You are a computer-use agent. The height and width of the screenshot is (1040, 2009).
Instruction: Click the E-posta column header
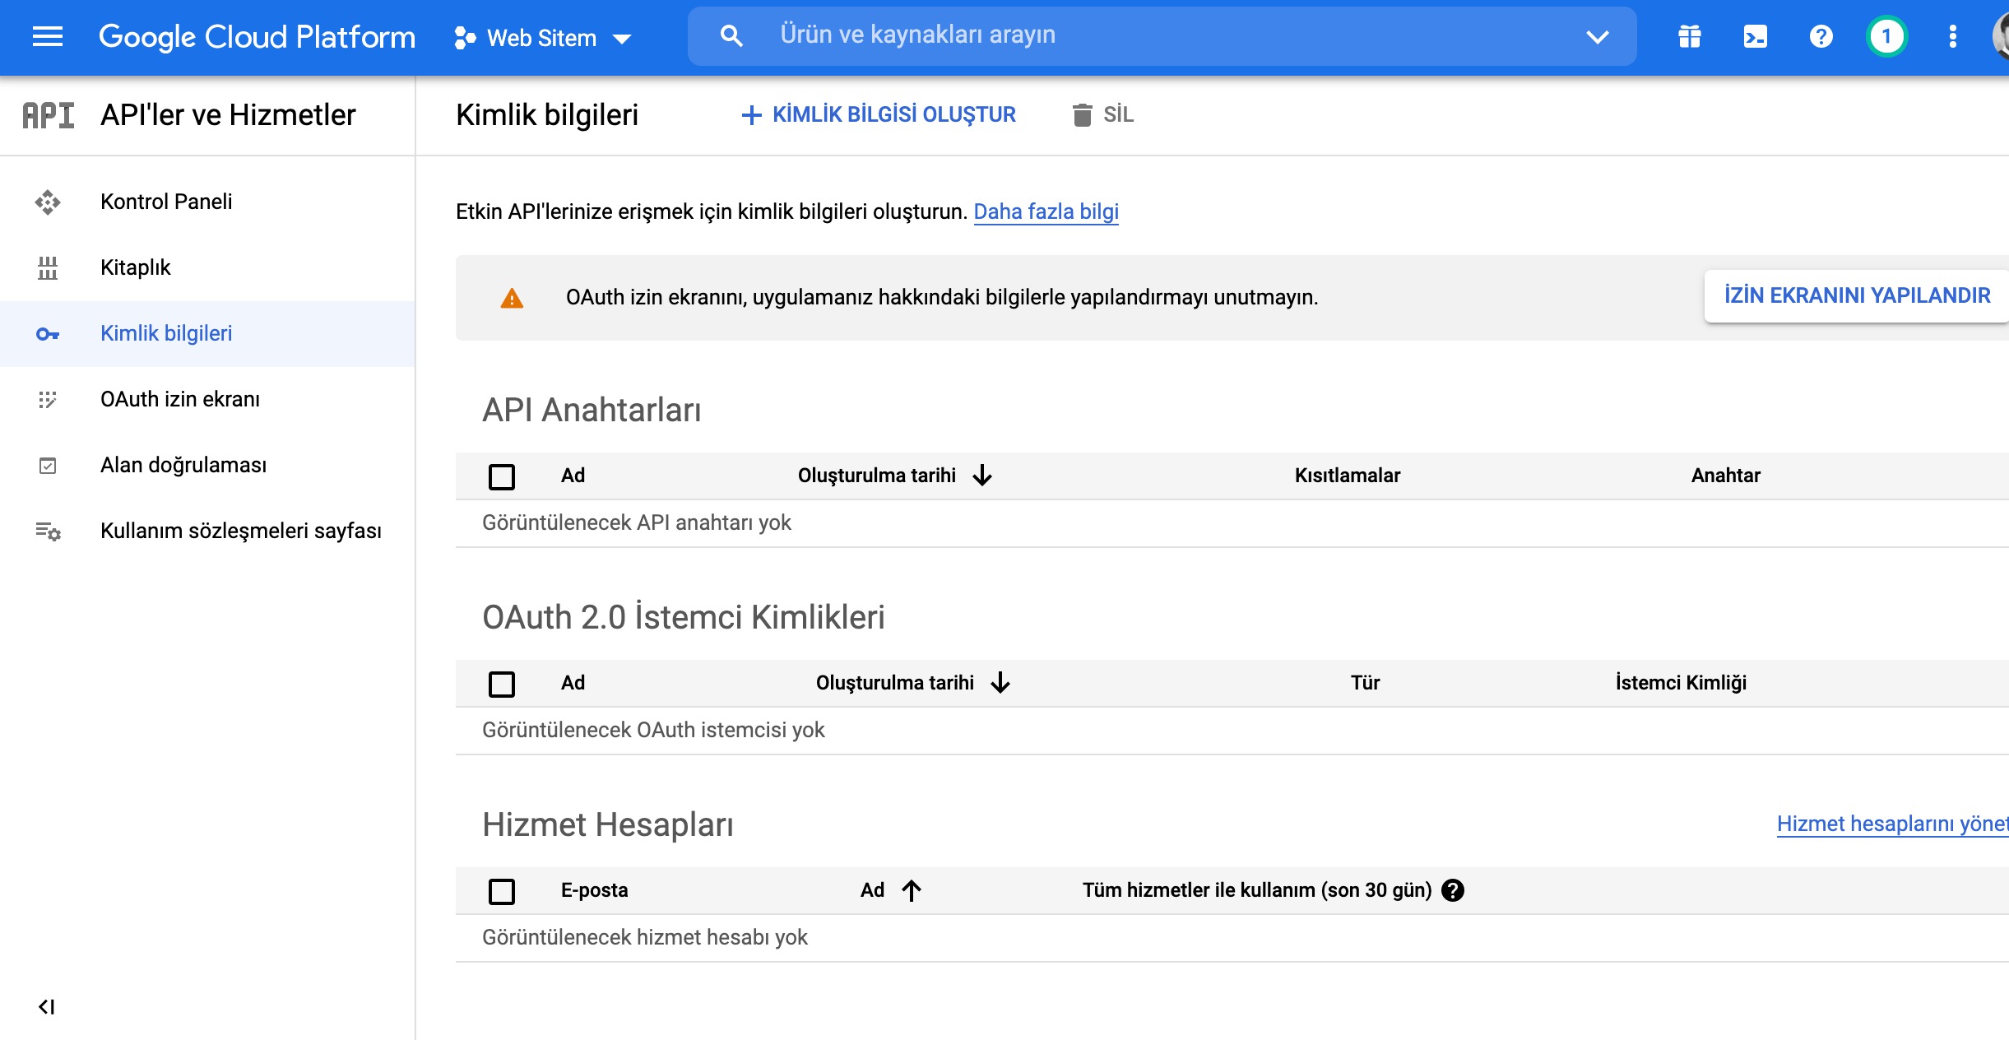594,890
